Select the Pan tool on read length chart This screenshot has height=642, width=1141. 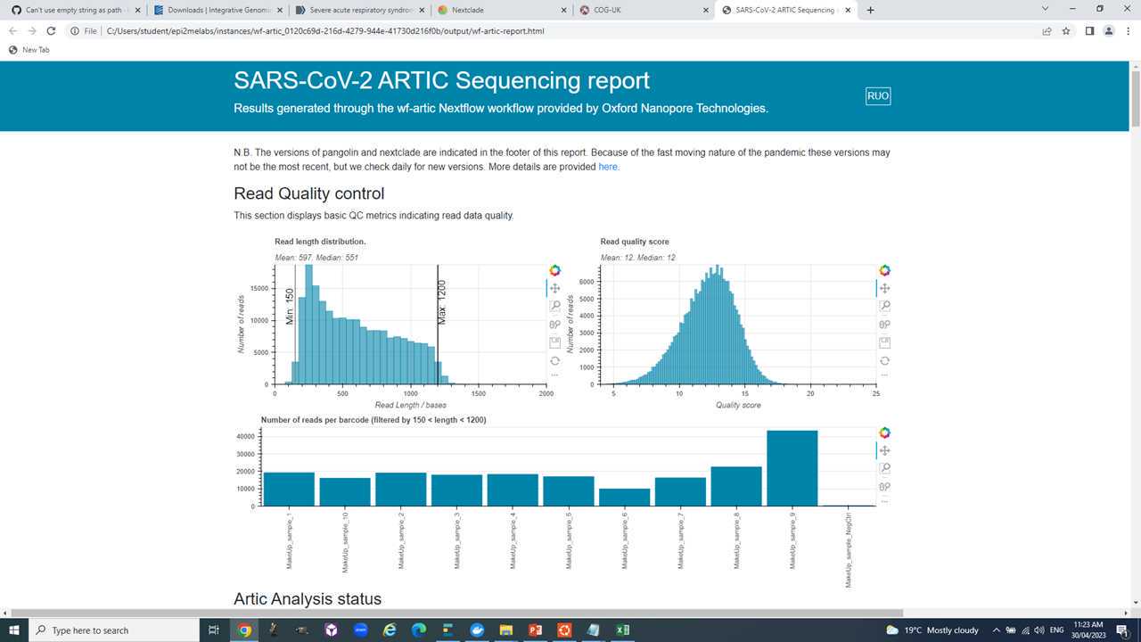click(554, 287)
